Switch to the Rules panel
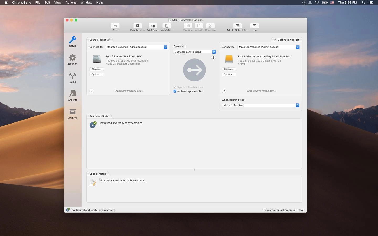This screenshot has width=378, height=236. click(x=72, y=76)
